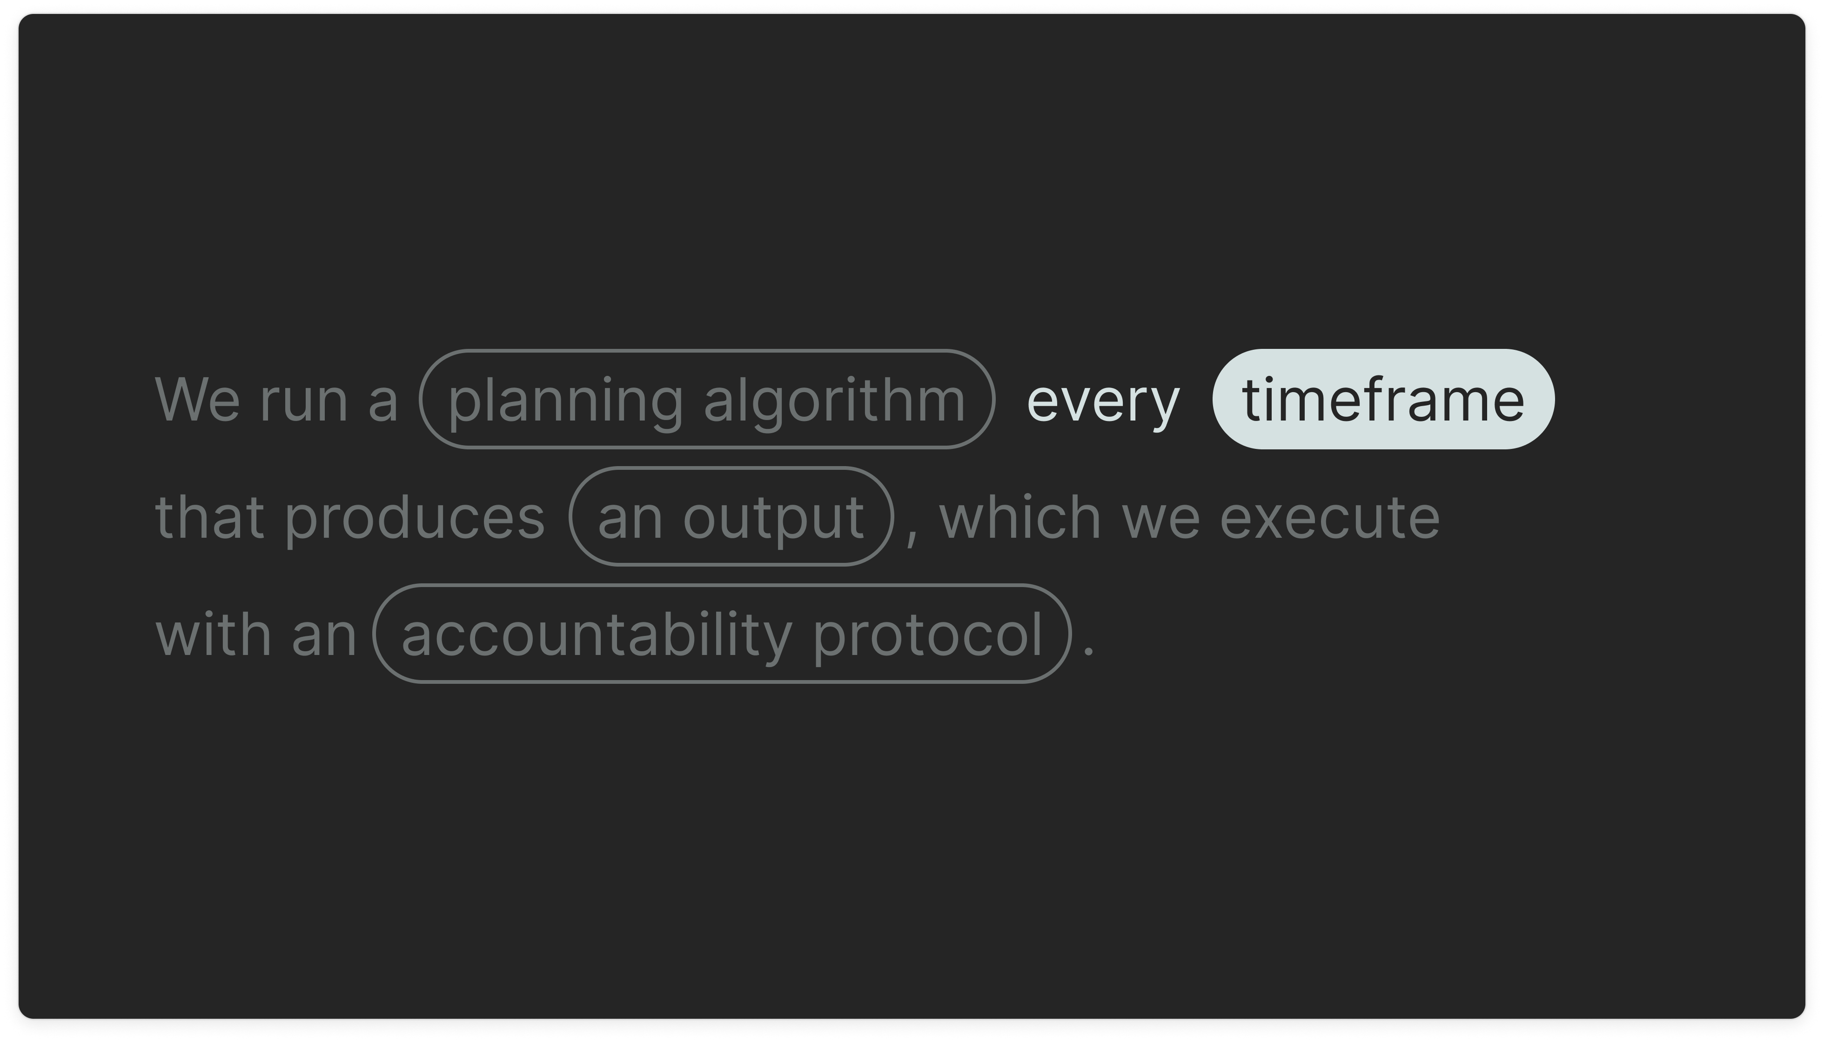Choose the an output pill

(x=731, y=516)
